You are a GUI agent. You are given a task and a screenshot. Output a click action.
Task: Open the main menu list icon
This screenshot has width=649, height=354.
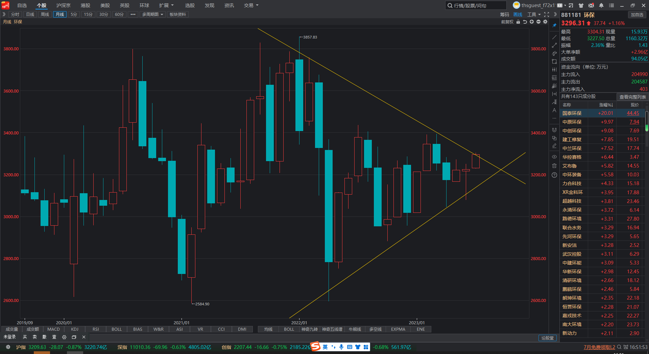click(x=611, y=5)
